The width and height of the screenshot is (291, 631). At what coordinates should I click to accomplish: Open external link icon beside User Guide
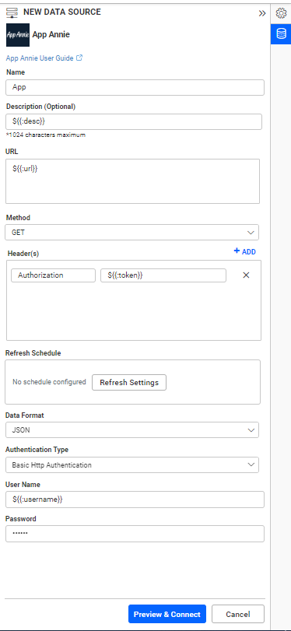pyautogui.click(x=79, y=58)
